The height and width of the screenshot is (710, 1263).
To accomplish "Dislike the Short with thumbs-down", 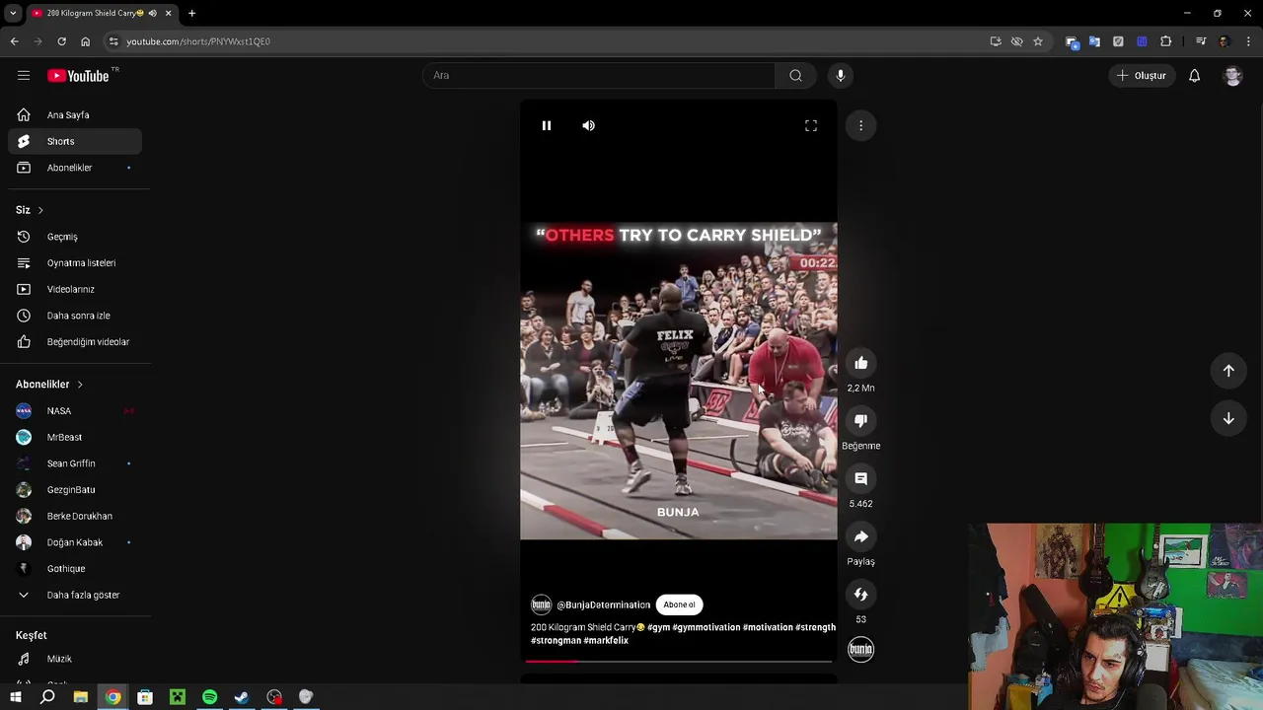I will (x=860, y=421).
